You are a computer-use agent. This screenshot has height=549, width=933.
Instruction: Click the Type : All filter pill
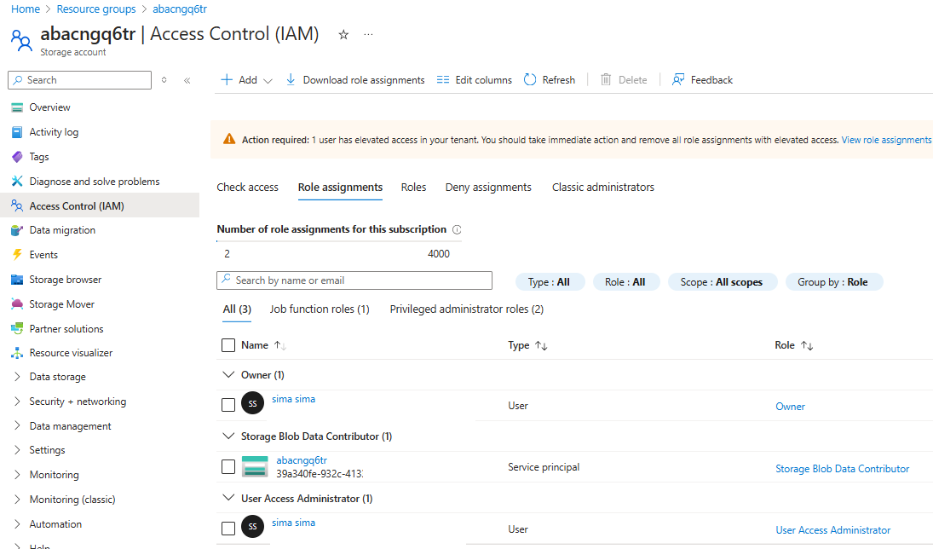[550, 281]
